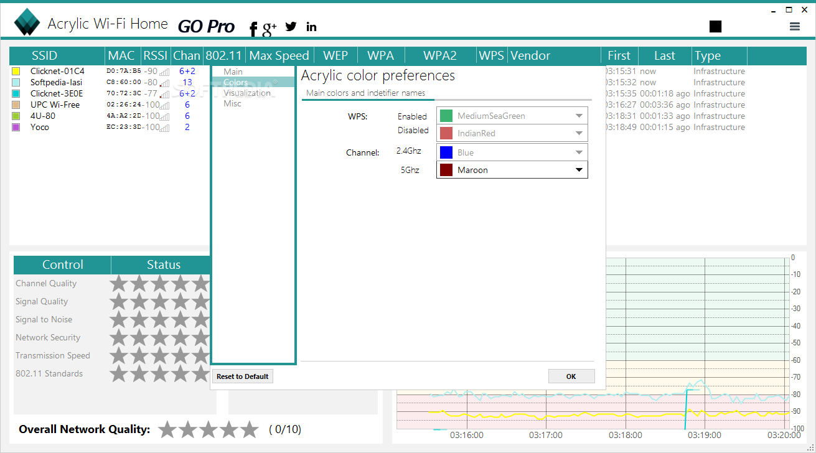Click the teal color box for Clicknet-3E0E

(x=16, y=94)
